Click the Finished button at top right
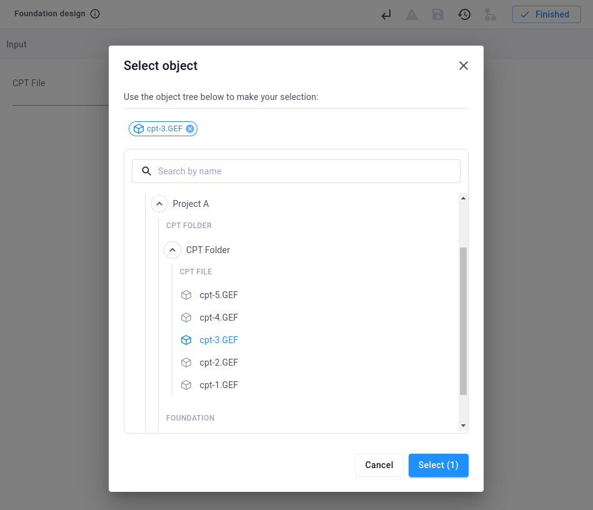The height and width of the screenshot is (510, 593). coord(546,14)
